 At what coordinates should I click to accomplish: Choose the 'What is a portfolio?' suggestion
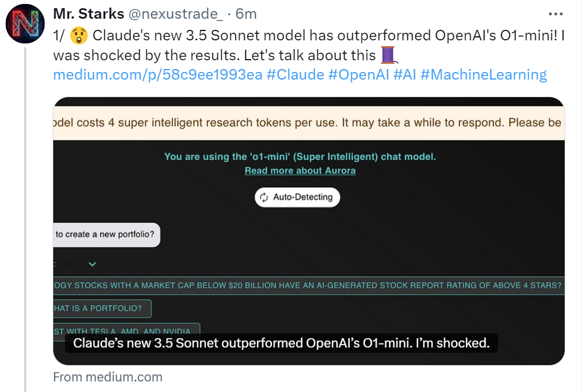click(102, 308)
